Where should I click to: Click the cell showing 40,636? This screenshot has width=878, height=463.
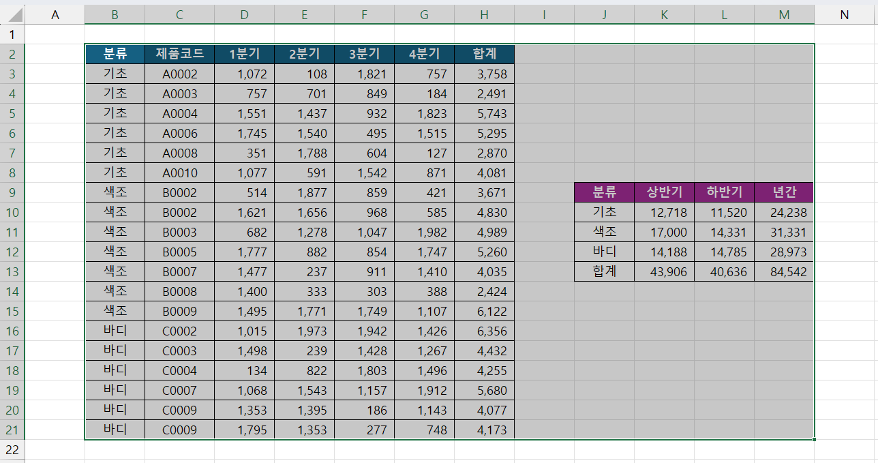pos(724,271)
